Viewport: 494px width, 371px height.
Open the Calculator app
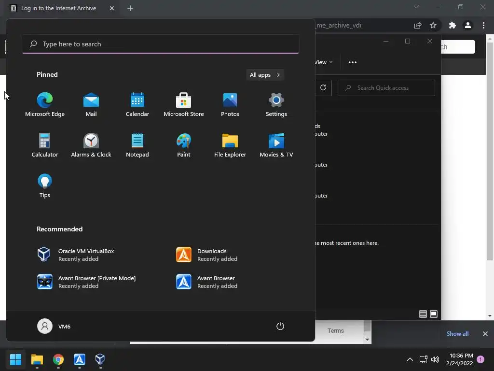point(45,145)
